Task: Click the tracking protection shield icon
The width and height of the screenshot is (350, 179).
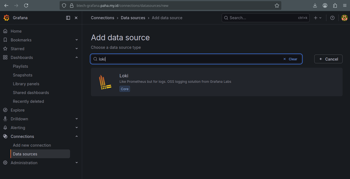Action: point(64,5)
